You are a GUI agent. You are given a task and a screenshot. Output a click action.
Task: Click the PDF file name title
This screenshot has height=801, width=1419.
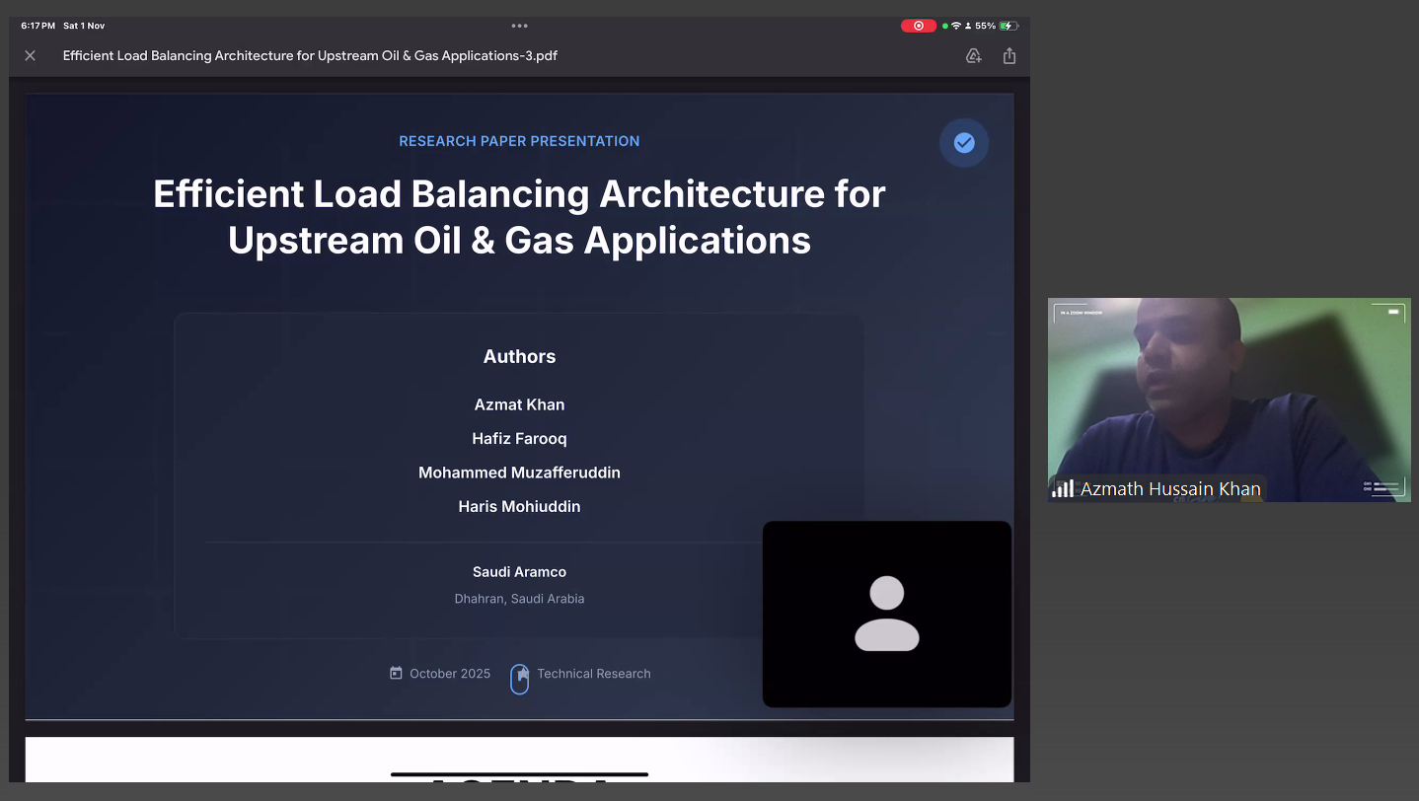coord(310,56)
